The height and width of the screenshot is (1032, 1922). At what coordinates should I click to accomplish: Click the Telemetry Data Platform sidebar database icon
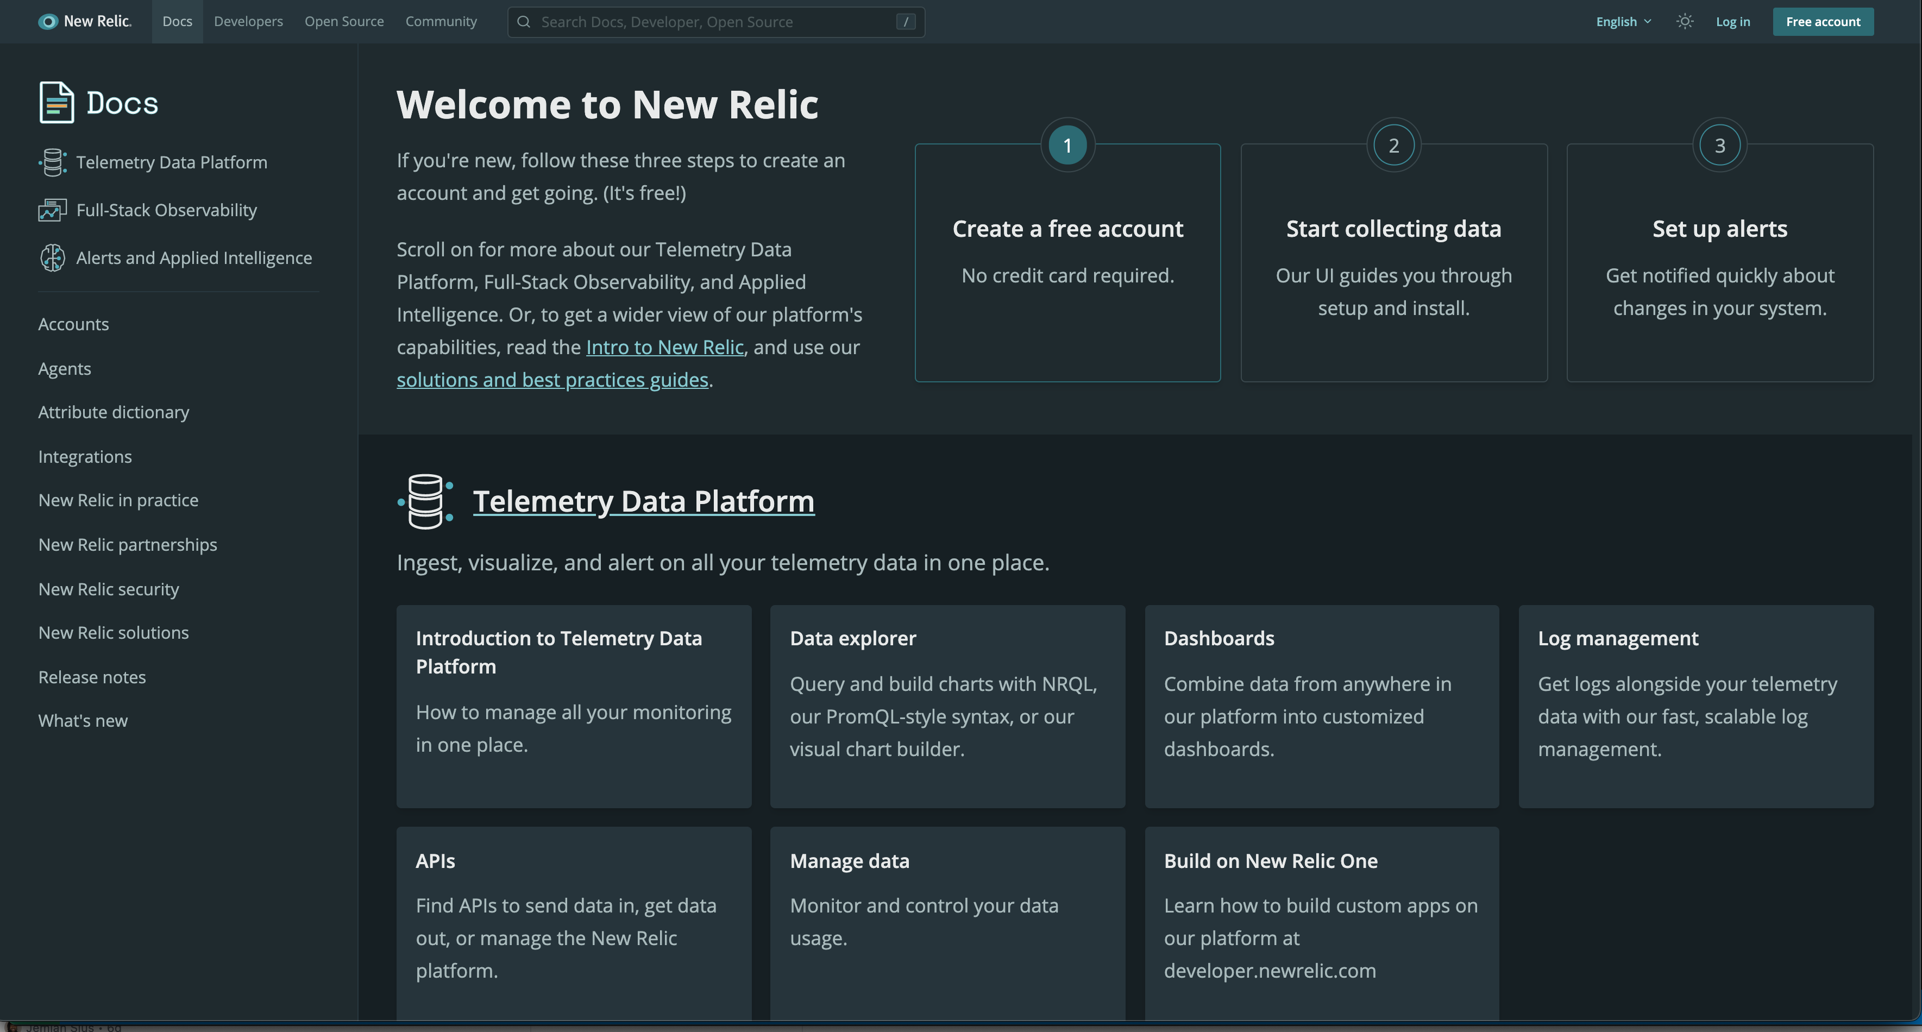coord(52,162)
